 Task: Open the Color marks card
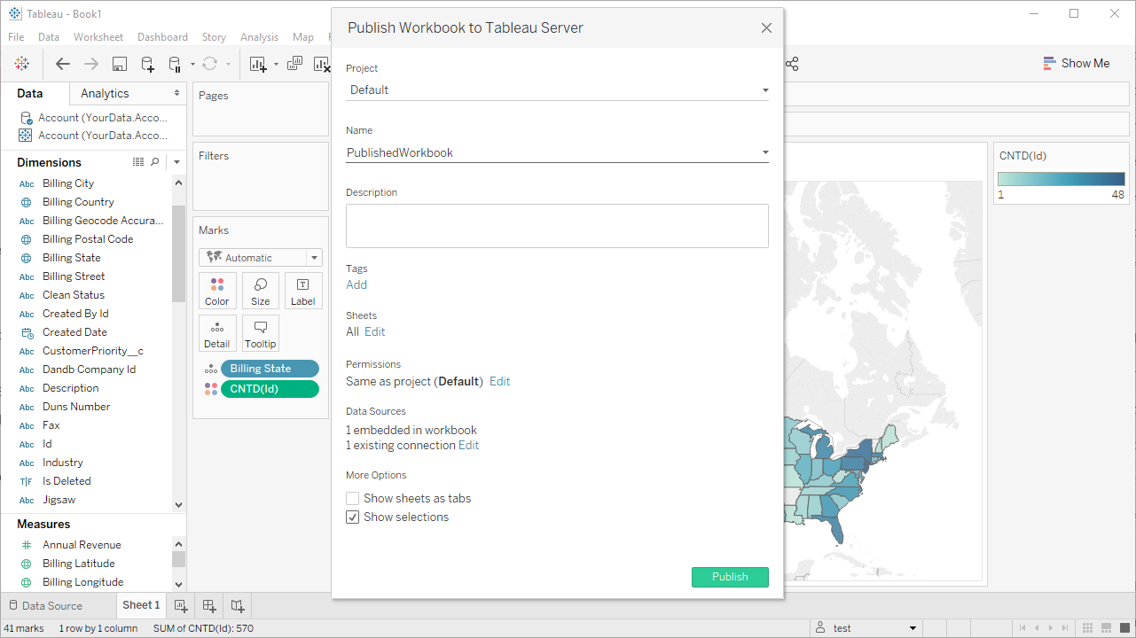pyautogui.click(x=217, y=291)
